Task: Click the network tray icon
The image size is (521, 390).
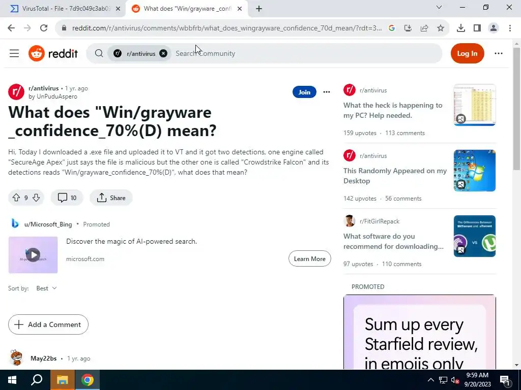Action: click(x=443, y=380)
